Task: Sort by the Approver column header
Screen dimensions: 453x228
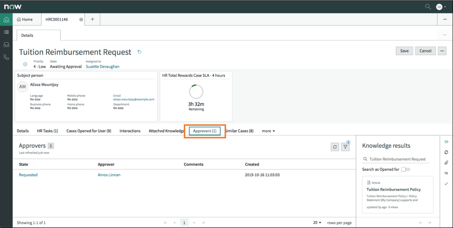Action: click(x=106, y=164)
